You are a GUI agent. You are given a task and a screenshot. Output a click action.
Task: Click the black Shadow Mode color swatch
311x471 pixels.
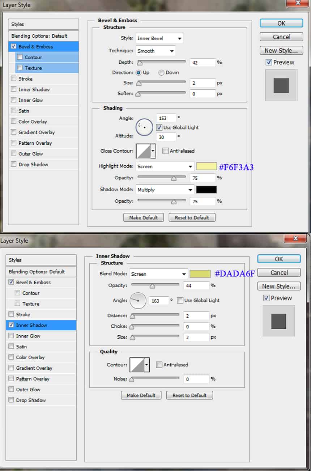(x=206, y=190)
